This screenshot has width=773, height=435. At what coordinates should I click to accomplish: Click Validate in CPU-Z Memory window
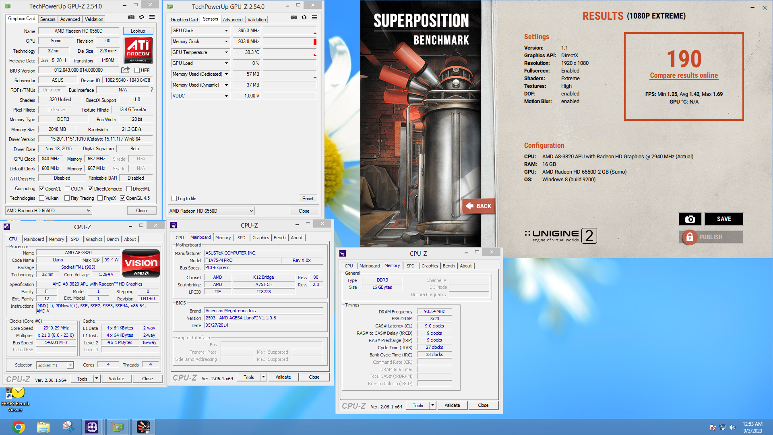452,405
